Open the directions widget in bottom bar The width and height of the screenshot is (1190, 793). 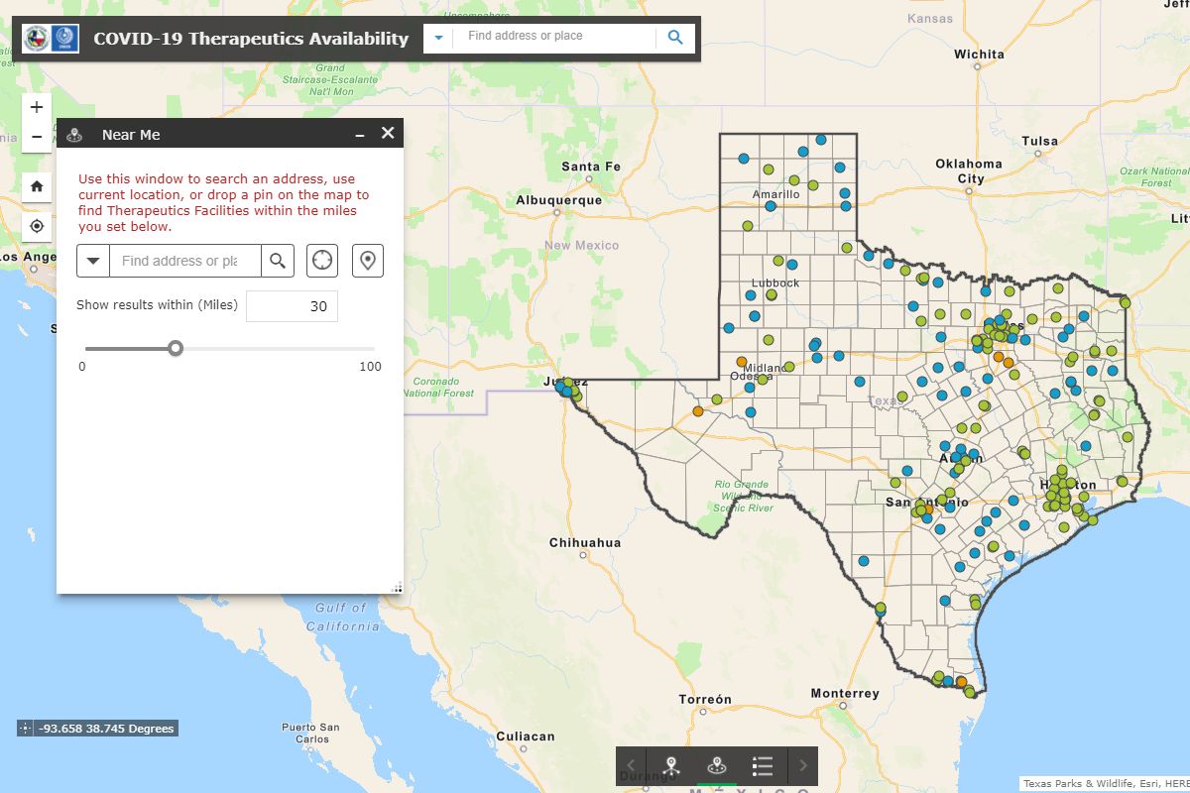click(x=671, y=765)
